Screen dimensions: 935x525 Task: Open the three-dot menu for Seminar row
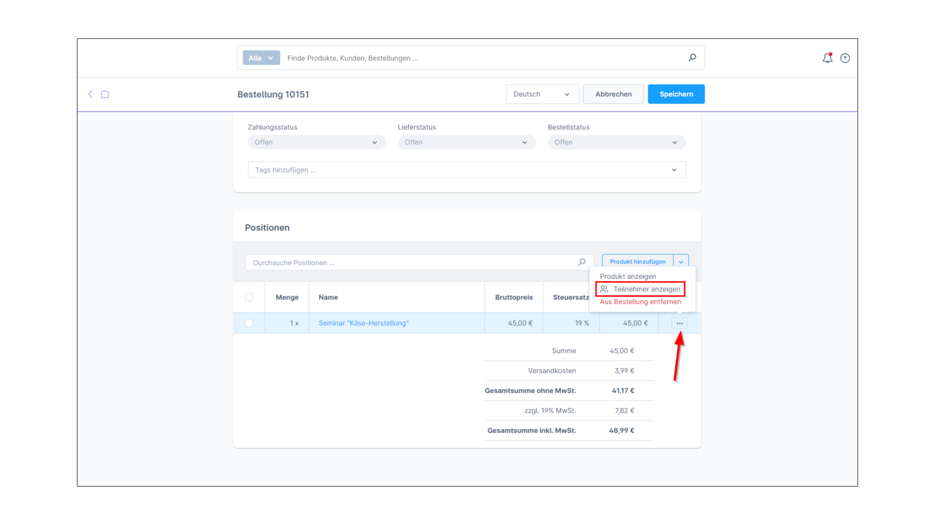[x=679, y=323]
